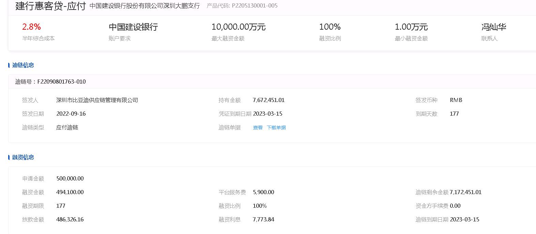Image resolution: width=536 pixels, height=234 pixels.
Task: Click the red 2.8% half-year cost value
Action: coord(31,27)
